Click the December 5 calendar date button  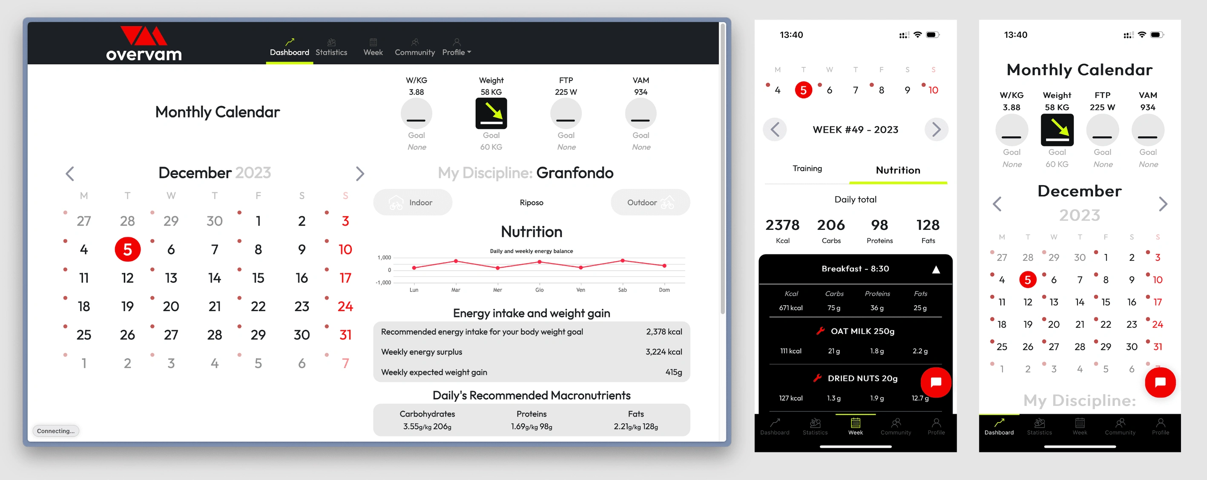click(126, 249)
